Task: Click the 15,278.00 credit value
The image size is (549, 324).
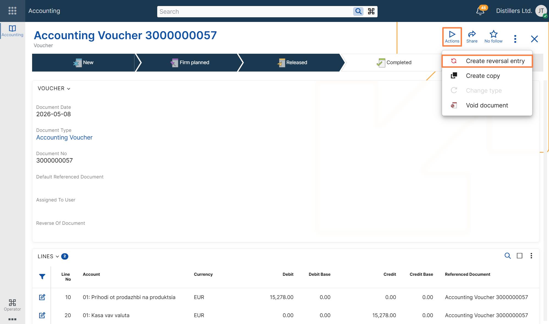Action: pyautogui.click(x=384, y=315)
